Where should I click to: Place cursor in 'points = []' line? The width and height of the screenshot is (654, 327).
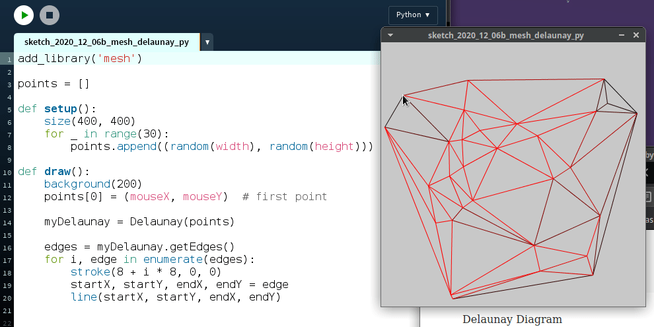pyautogui.click(x=53, y=84)
